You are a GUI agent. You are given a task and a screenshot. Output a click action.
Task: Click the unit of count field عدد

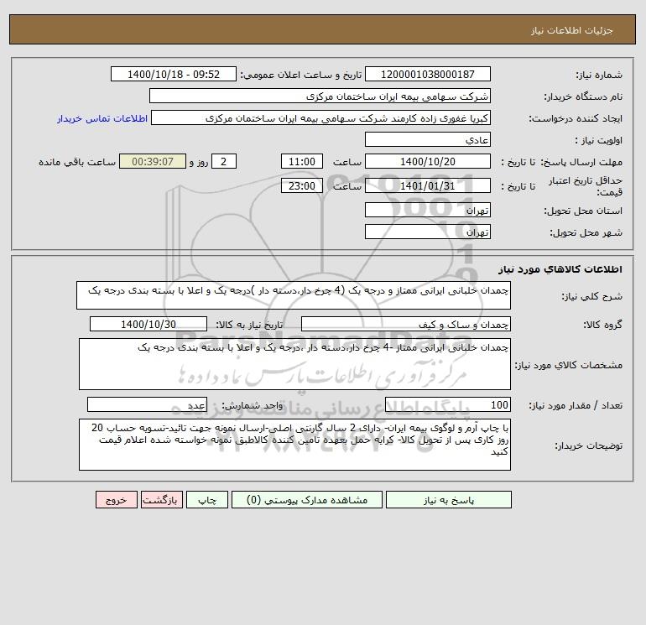pyautogui.click(x=147, y=404)
